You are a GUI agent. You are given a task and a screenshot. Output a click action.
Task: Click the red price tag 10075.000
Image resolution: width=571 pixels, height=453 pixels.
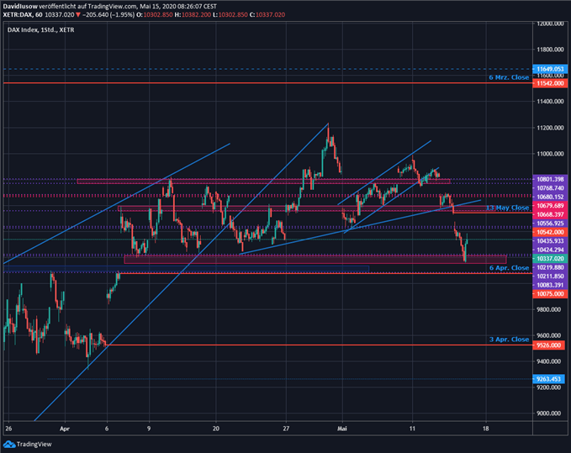point(549,294)
